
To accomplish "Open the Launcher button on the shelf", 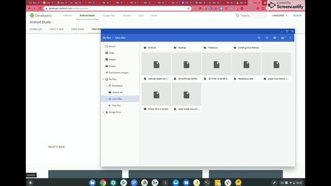I will [x=31, y=182].
